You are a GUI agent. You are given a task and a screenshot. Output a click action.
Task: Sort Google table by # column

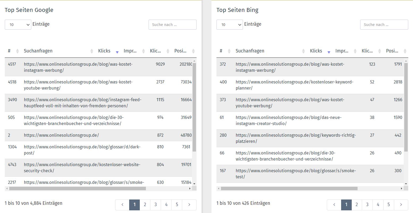13,51
